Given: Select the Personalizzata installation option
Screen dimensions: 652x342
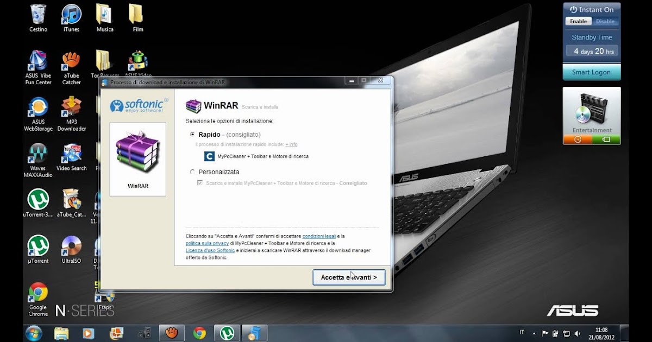Looking at the screenshot, I should coord(192,172).
